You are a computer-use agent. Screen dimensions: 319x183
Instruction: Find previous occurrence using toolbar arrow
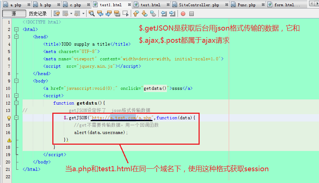100,14
